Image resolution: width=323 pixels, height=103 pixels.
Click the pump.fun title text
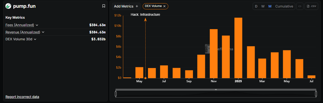click(x=24, y=6)
